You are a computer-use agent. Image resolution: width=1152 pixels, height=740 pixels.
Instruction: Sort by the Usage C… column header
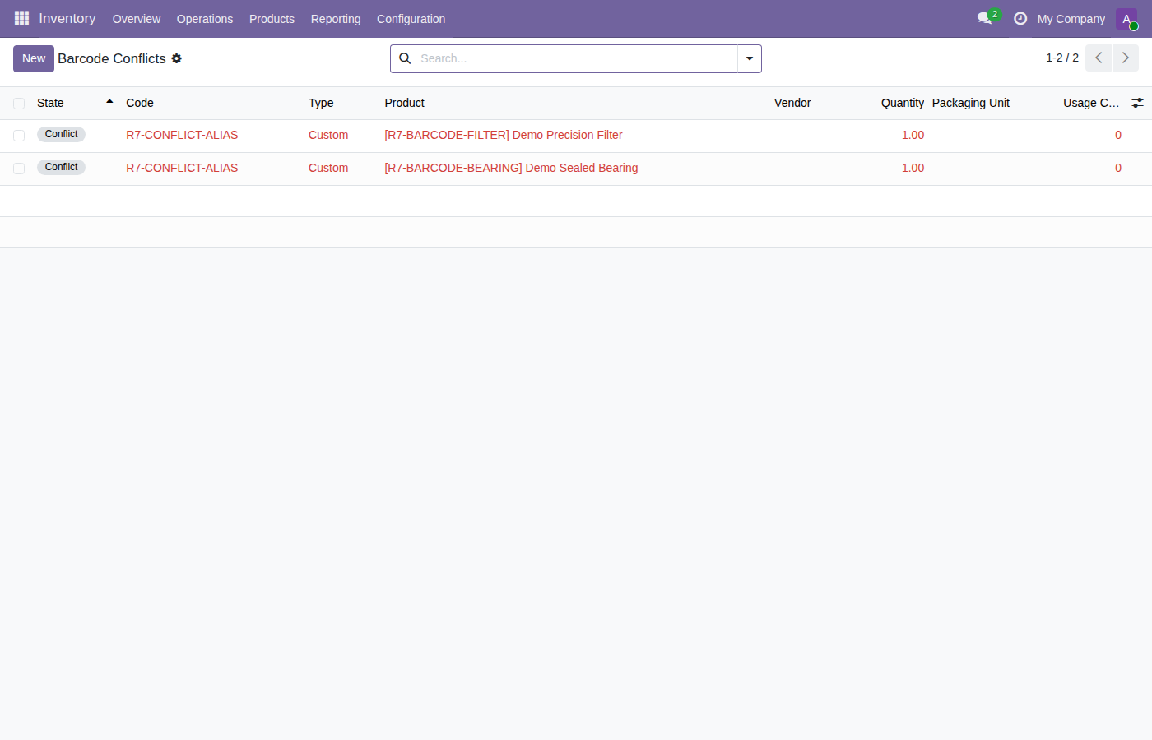click(x=1091, y=103)
